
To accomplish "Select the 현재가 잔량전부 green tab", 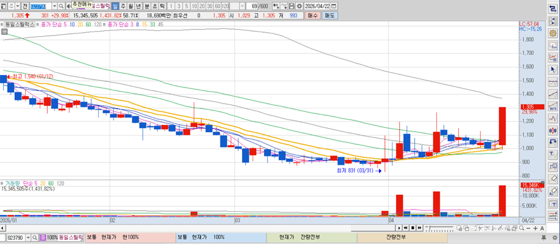I will pos(312,237).
